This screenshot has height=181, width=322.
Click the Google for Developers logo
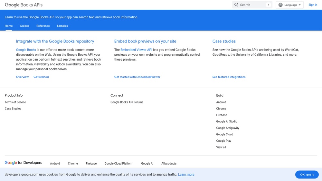tap(24, 163)
